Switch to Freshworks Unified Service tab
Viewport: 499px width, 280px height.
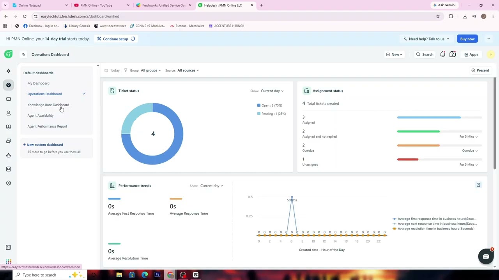(163, 5)
